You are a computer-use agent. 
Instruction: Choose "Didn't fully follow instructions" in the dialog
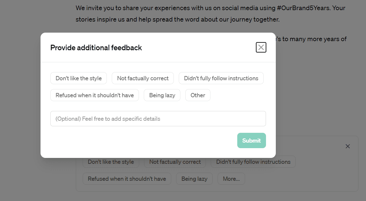221,78
